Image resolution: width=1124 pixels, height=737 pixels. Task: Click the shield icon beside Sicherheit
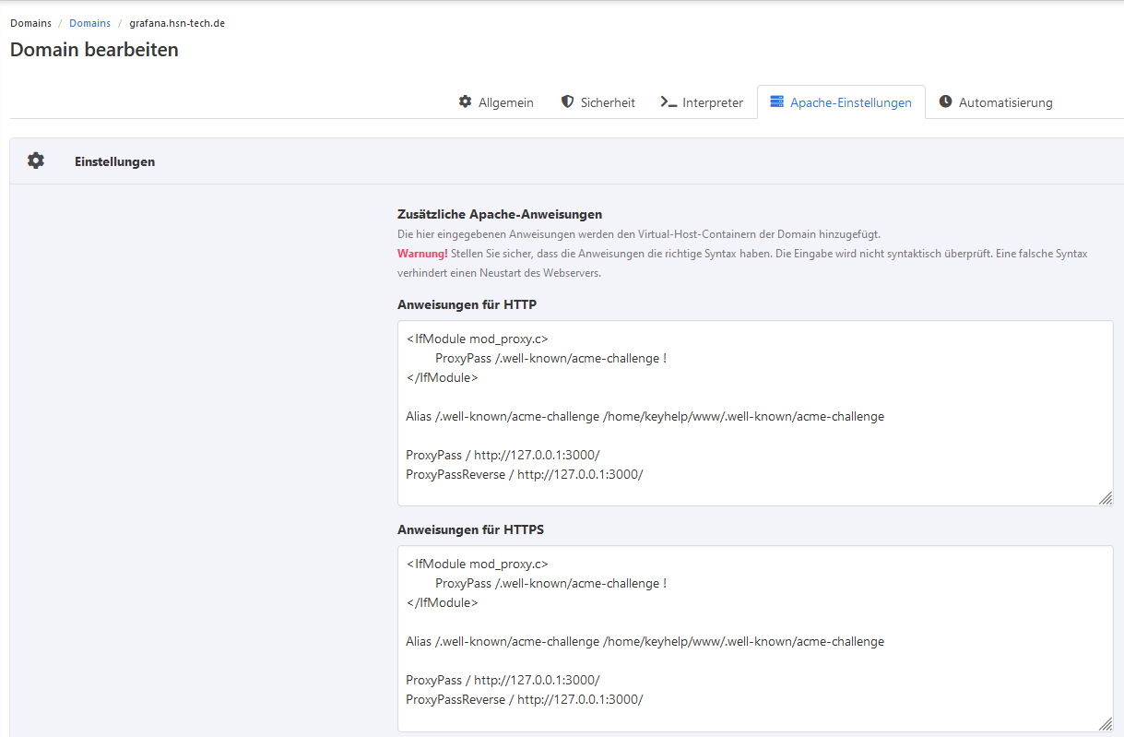[x=567, y=101]
